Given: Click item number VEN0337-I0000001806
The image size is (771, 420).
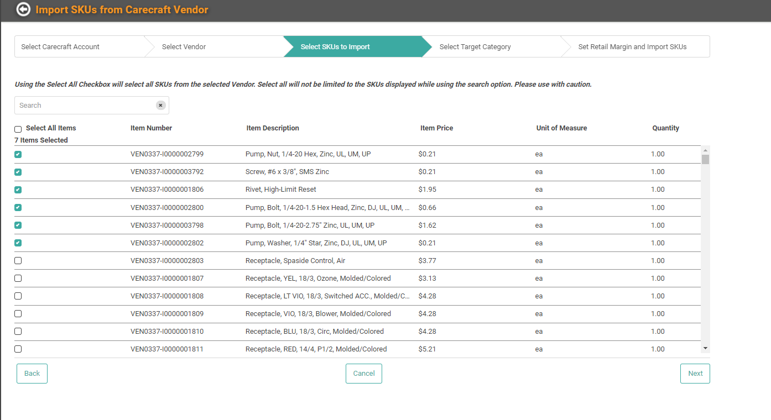Looking at the screenshot, I should pos(167,190).
